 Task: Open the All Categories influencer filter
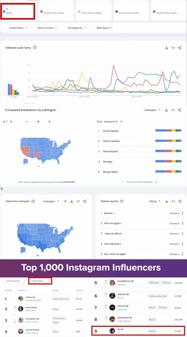pos(16,281)
